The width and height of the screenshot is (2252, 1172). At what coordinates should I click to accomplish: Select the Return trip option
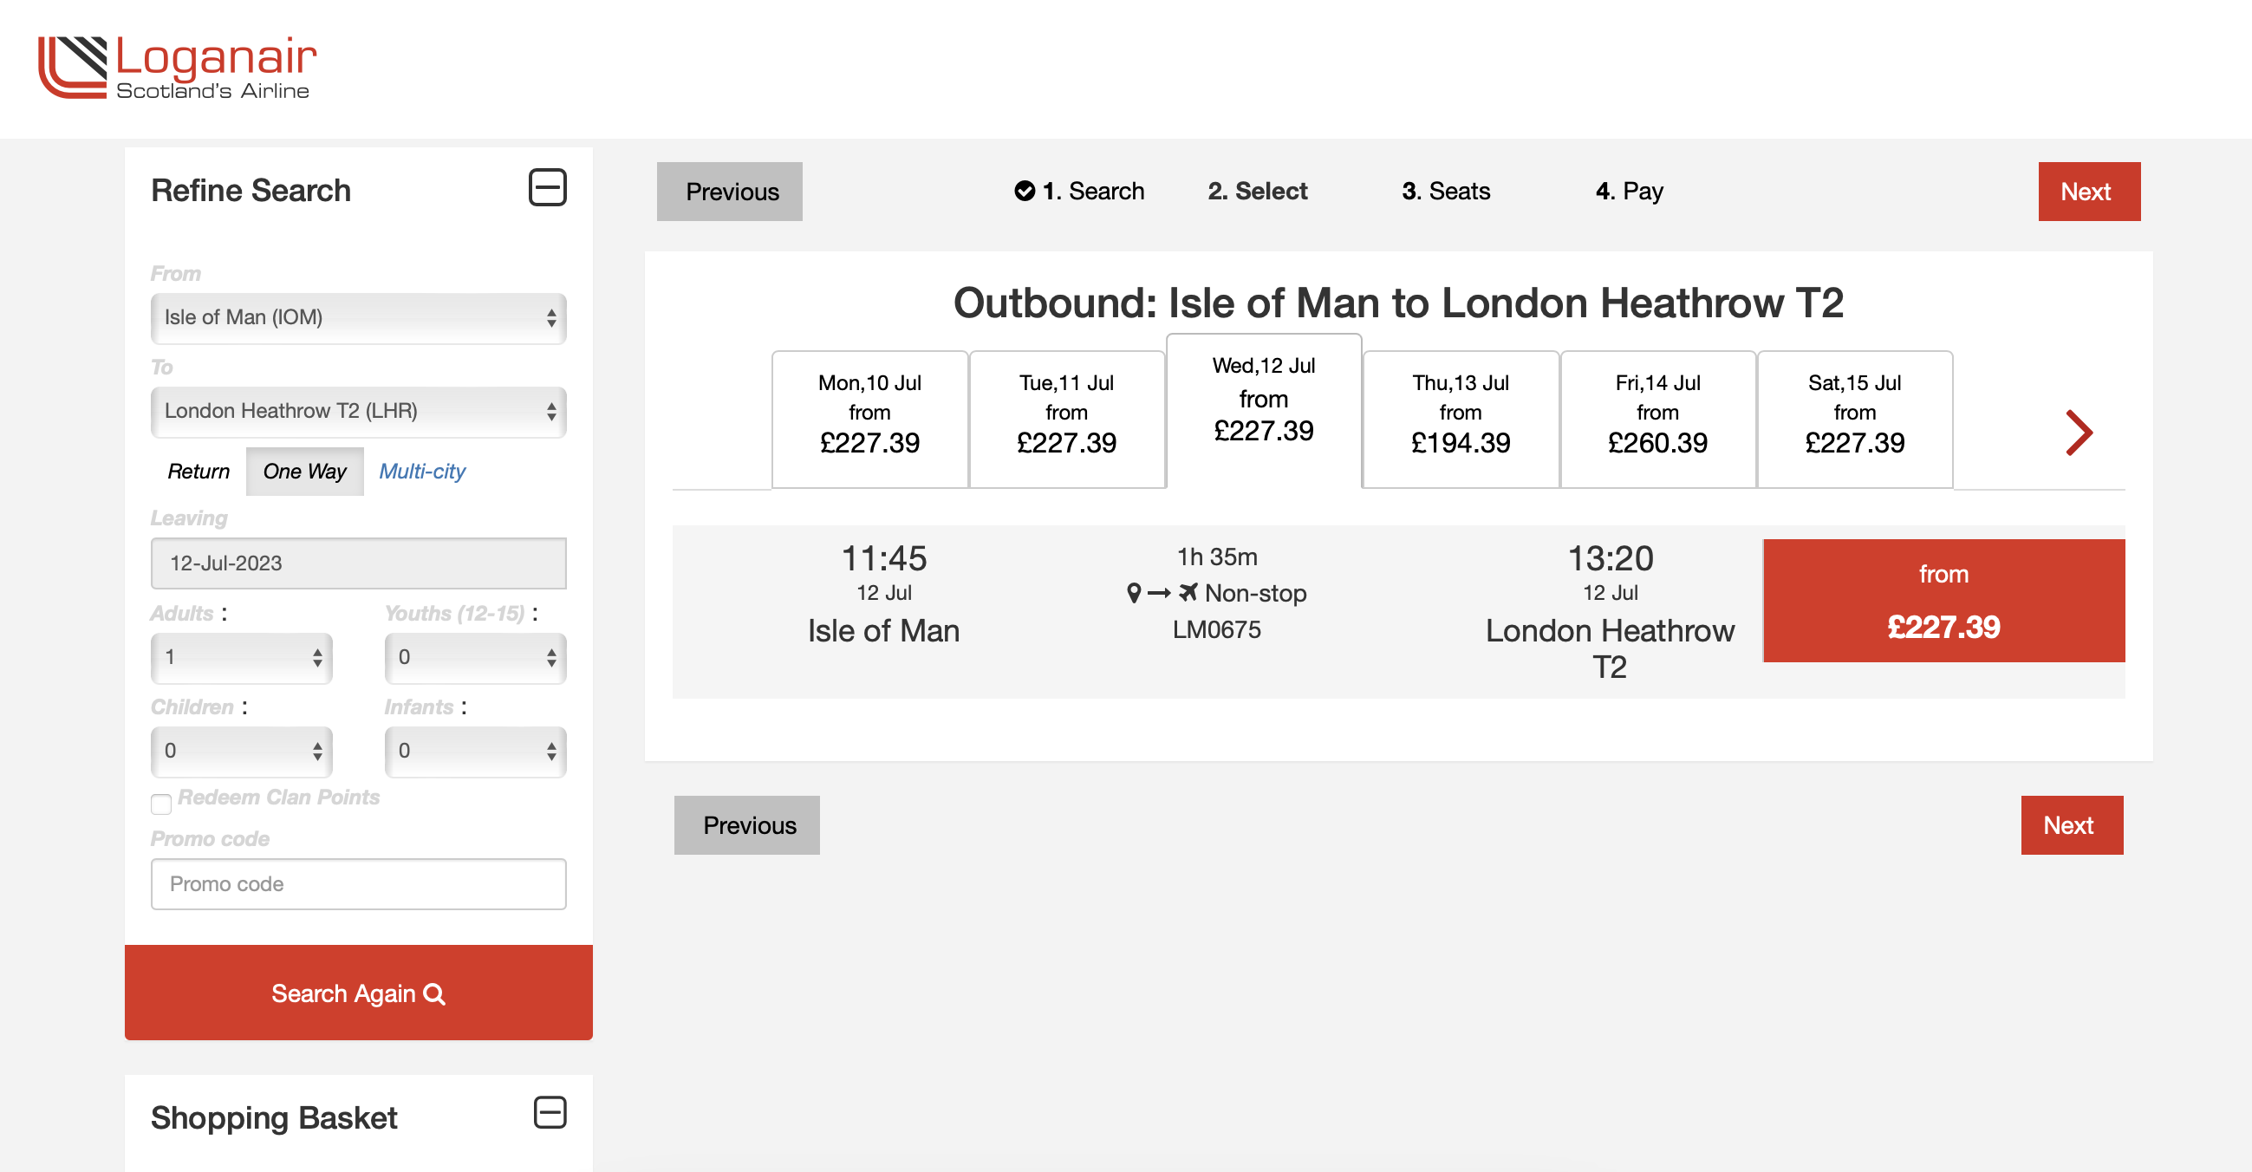click(199, 471)
